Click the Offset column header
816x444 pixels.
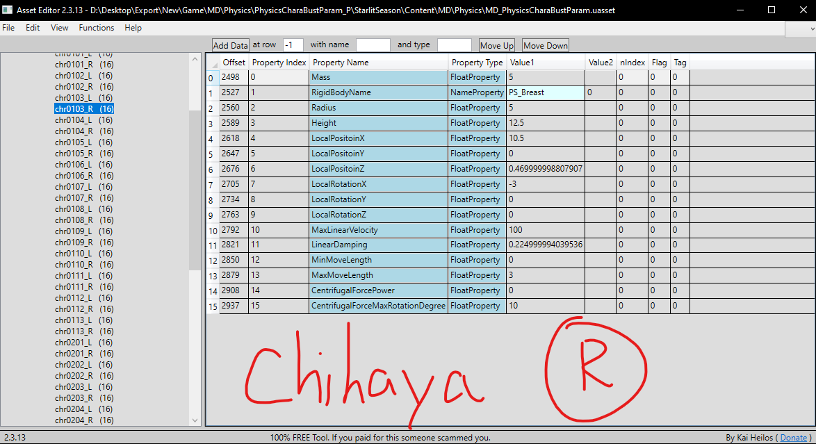pyautogui.click(x=234, y=63)
